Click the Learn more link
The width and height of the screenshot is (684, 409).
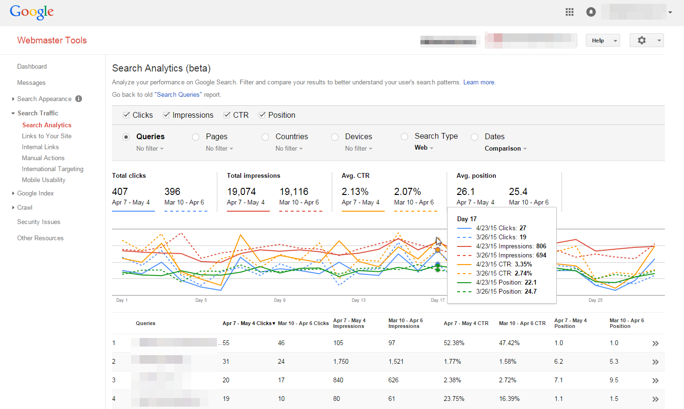click(x=479, y=82)
